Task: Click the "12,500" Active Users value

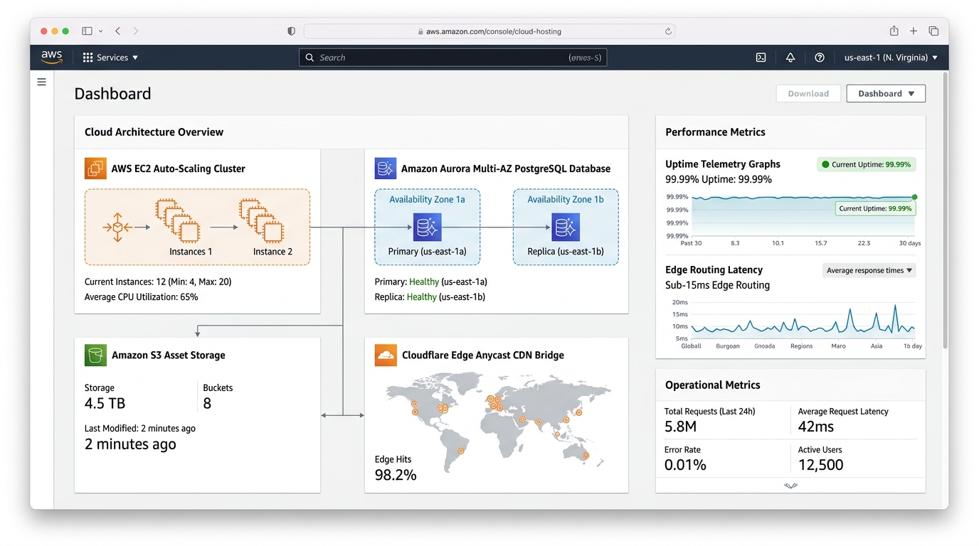Action: coord(821,465)
